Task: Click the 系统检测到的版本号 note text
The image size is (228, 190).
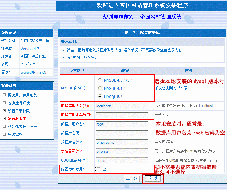Action: coord(171,88)
